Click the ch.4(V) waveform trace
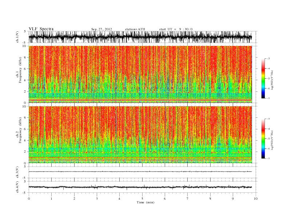The image size is (288, 223). (140, 187)
